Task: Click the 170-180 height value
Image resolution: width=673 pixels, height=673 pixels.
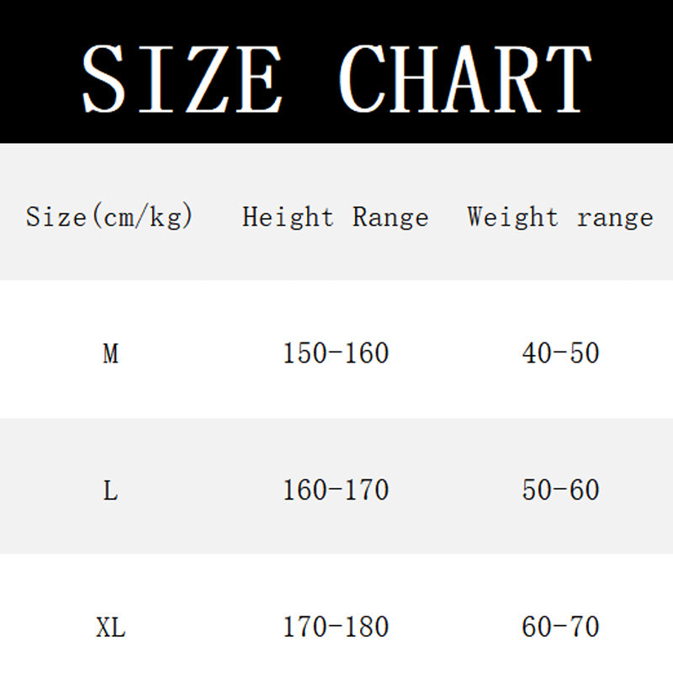Action: click(x=336, y=627)
